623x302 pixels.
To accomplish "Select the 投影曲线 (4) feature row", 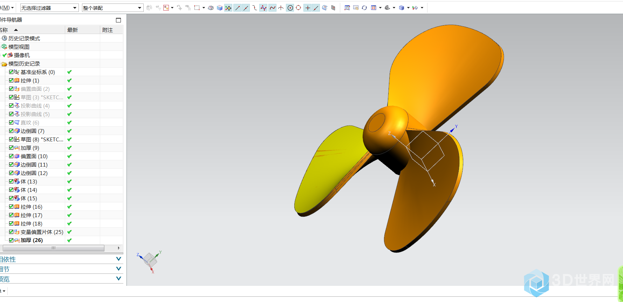I will tap(35, 106).
